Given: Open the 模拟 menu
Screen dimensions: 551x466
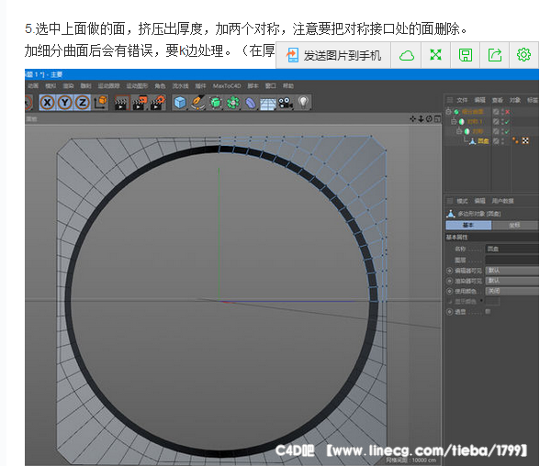Looking at the screenshot, I should [51, 86].
